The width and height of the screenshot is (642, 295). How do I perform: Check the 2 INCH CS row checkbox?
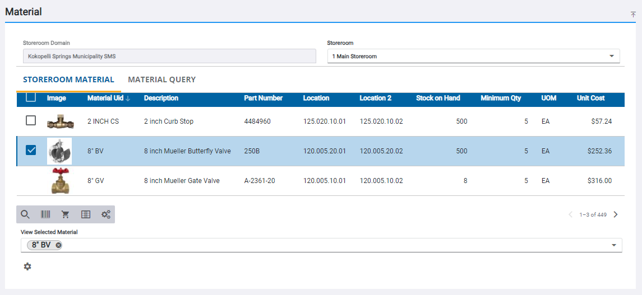click(x=31, y=121)
